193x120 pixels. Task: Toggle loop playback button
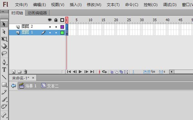click(105, 72)
